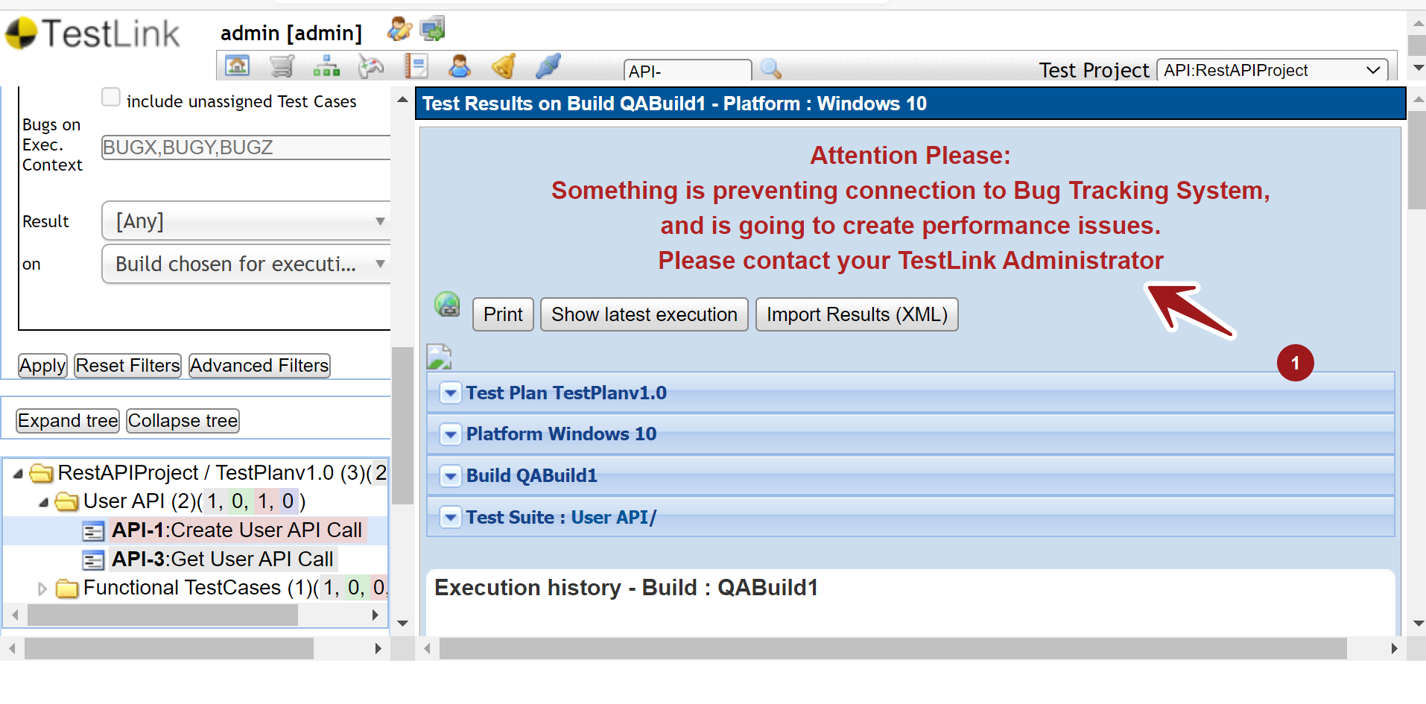Click the Logout icon beside admin
The height and width of the screenshot is (704, 1426).
coord(432,30)
